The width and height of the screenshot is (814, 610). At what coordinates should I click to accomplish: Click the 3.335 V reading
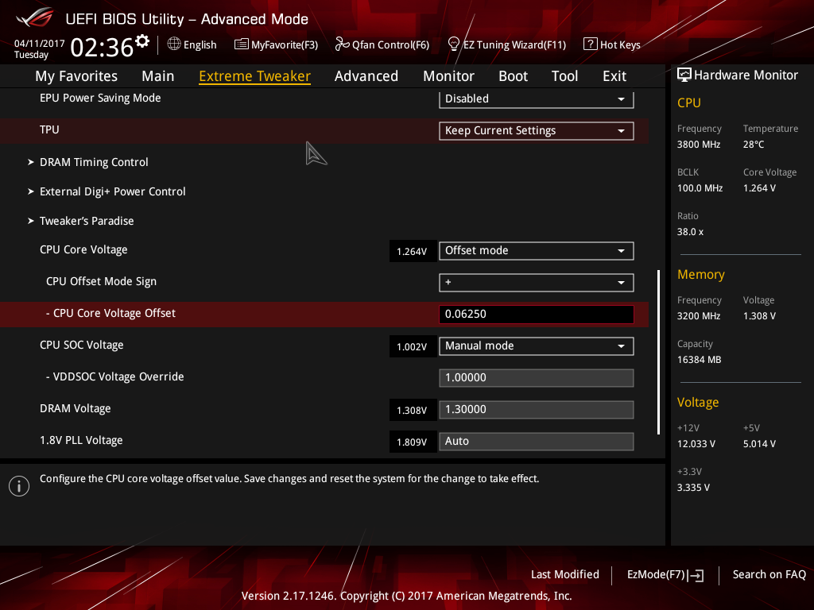(693, 488)
